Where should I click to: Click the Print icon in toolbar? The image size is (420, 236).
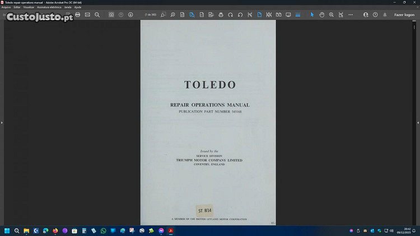tap(78, 15)
